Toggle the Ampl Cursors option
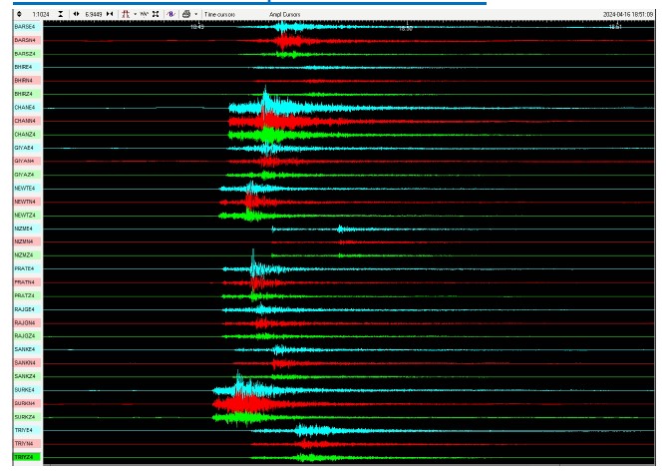This screenshot has width=670, height=473. pos(283,15)
